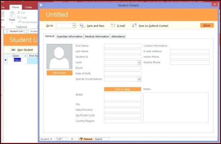Open the Attendance tab
This screenshot has height=144, width=221.
[118, 36]
